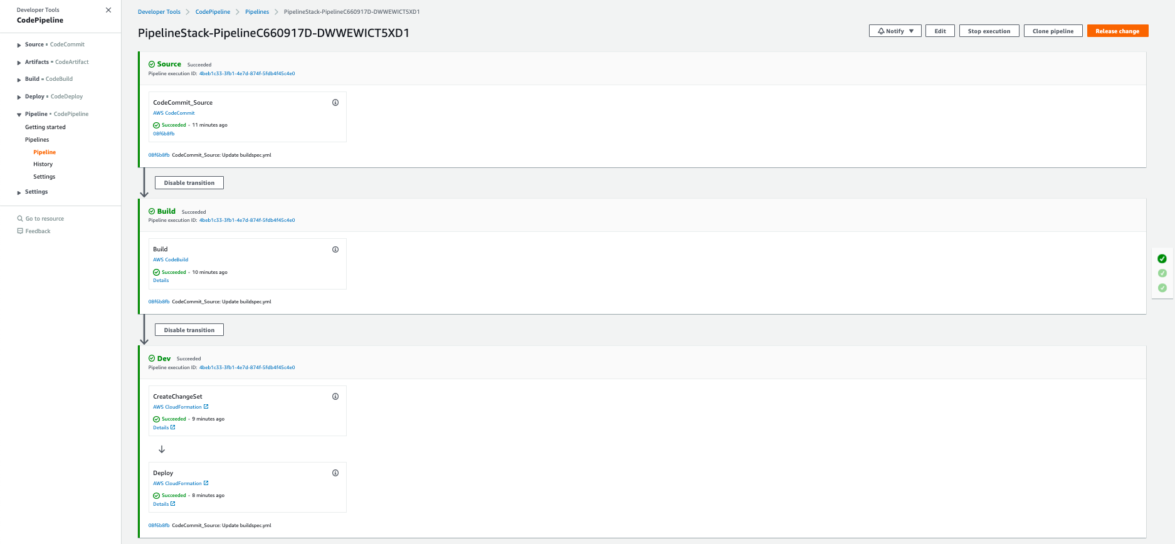
Task: Open info icon on Build action card
Action: [335, 249]
